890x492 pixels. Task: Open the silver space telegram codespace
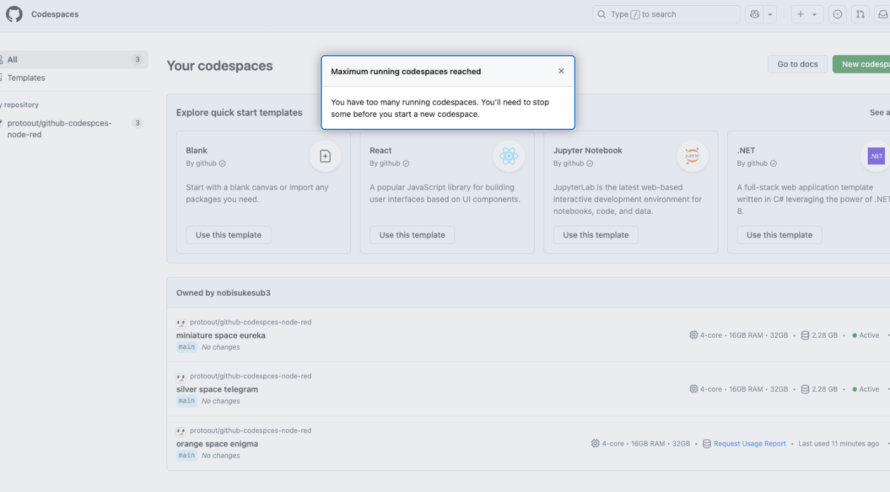[x=217, y=389]
